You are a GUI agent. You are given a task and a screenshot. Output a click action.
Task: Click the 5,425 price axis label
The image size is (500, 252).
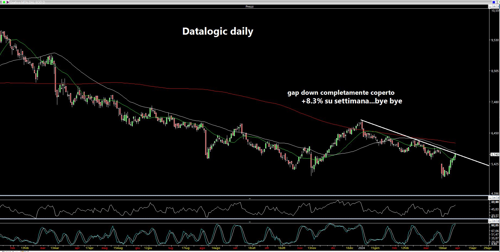click(495, 164)
